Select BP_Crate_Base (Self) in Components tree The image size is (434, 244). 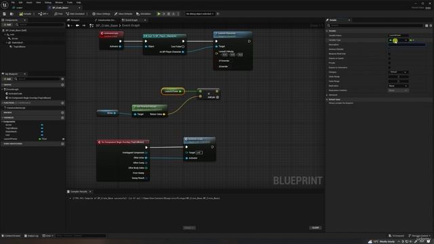[x=16, y=30]
